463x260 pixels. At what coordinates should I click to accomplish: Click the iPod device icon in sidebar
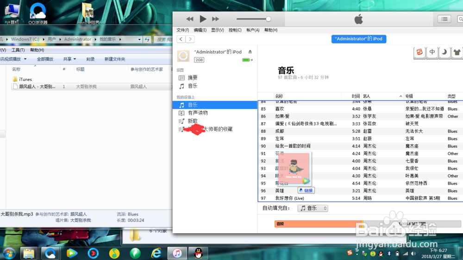183,56
